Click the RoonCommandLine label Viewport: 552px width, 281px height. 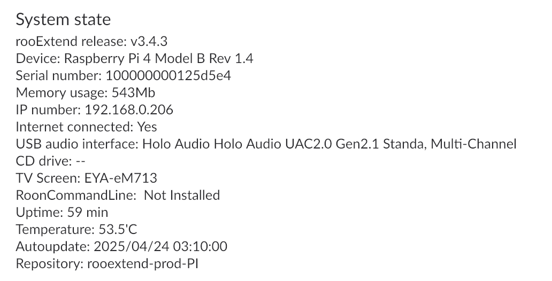[x=76, y=195]
